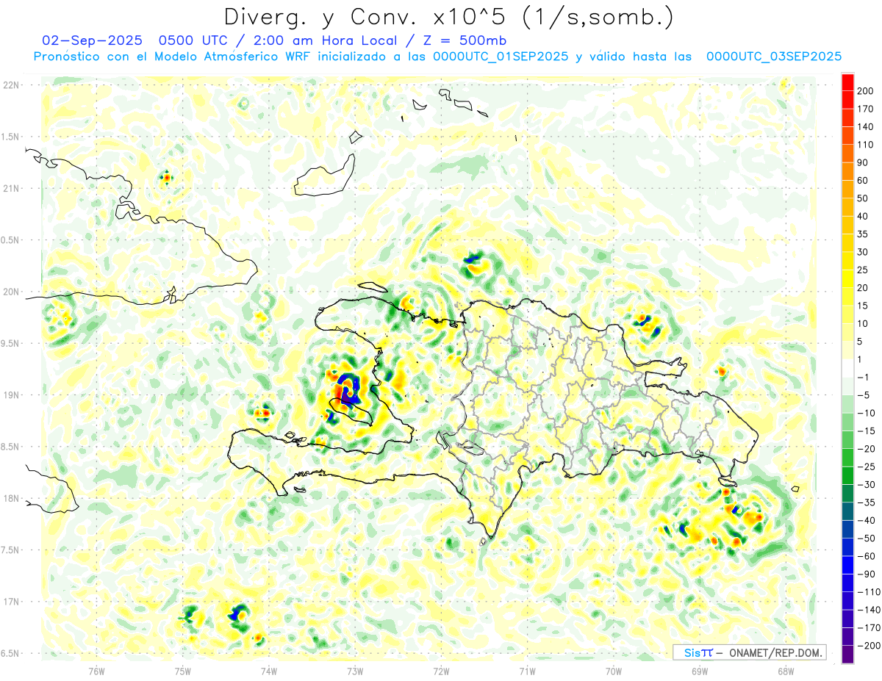
Task: Click the '35' color scale label
Action: [864, 234]
